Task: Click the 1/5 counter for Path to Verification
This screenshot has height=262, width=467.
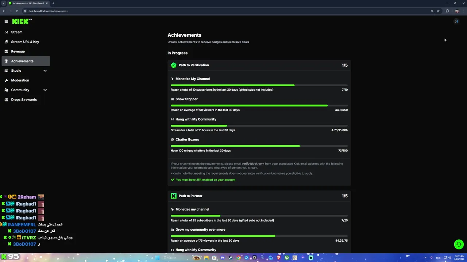Action: click(x=344, y=65)
